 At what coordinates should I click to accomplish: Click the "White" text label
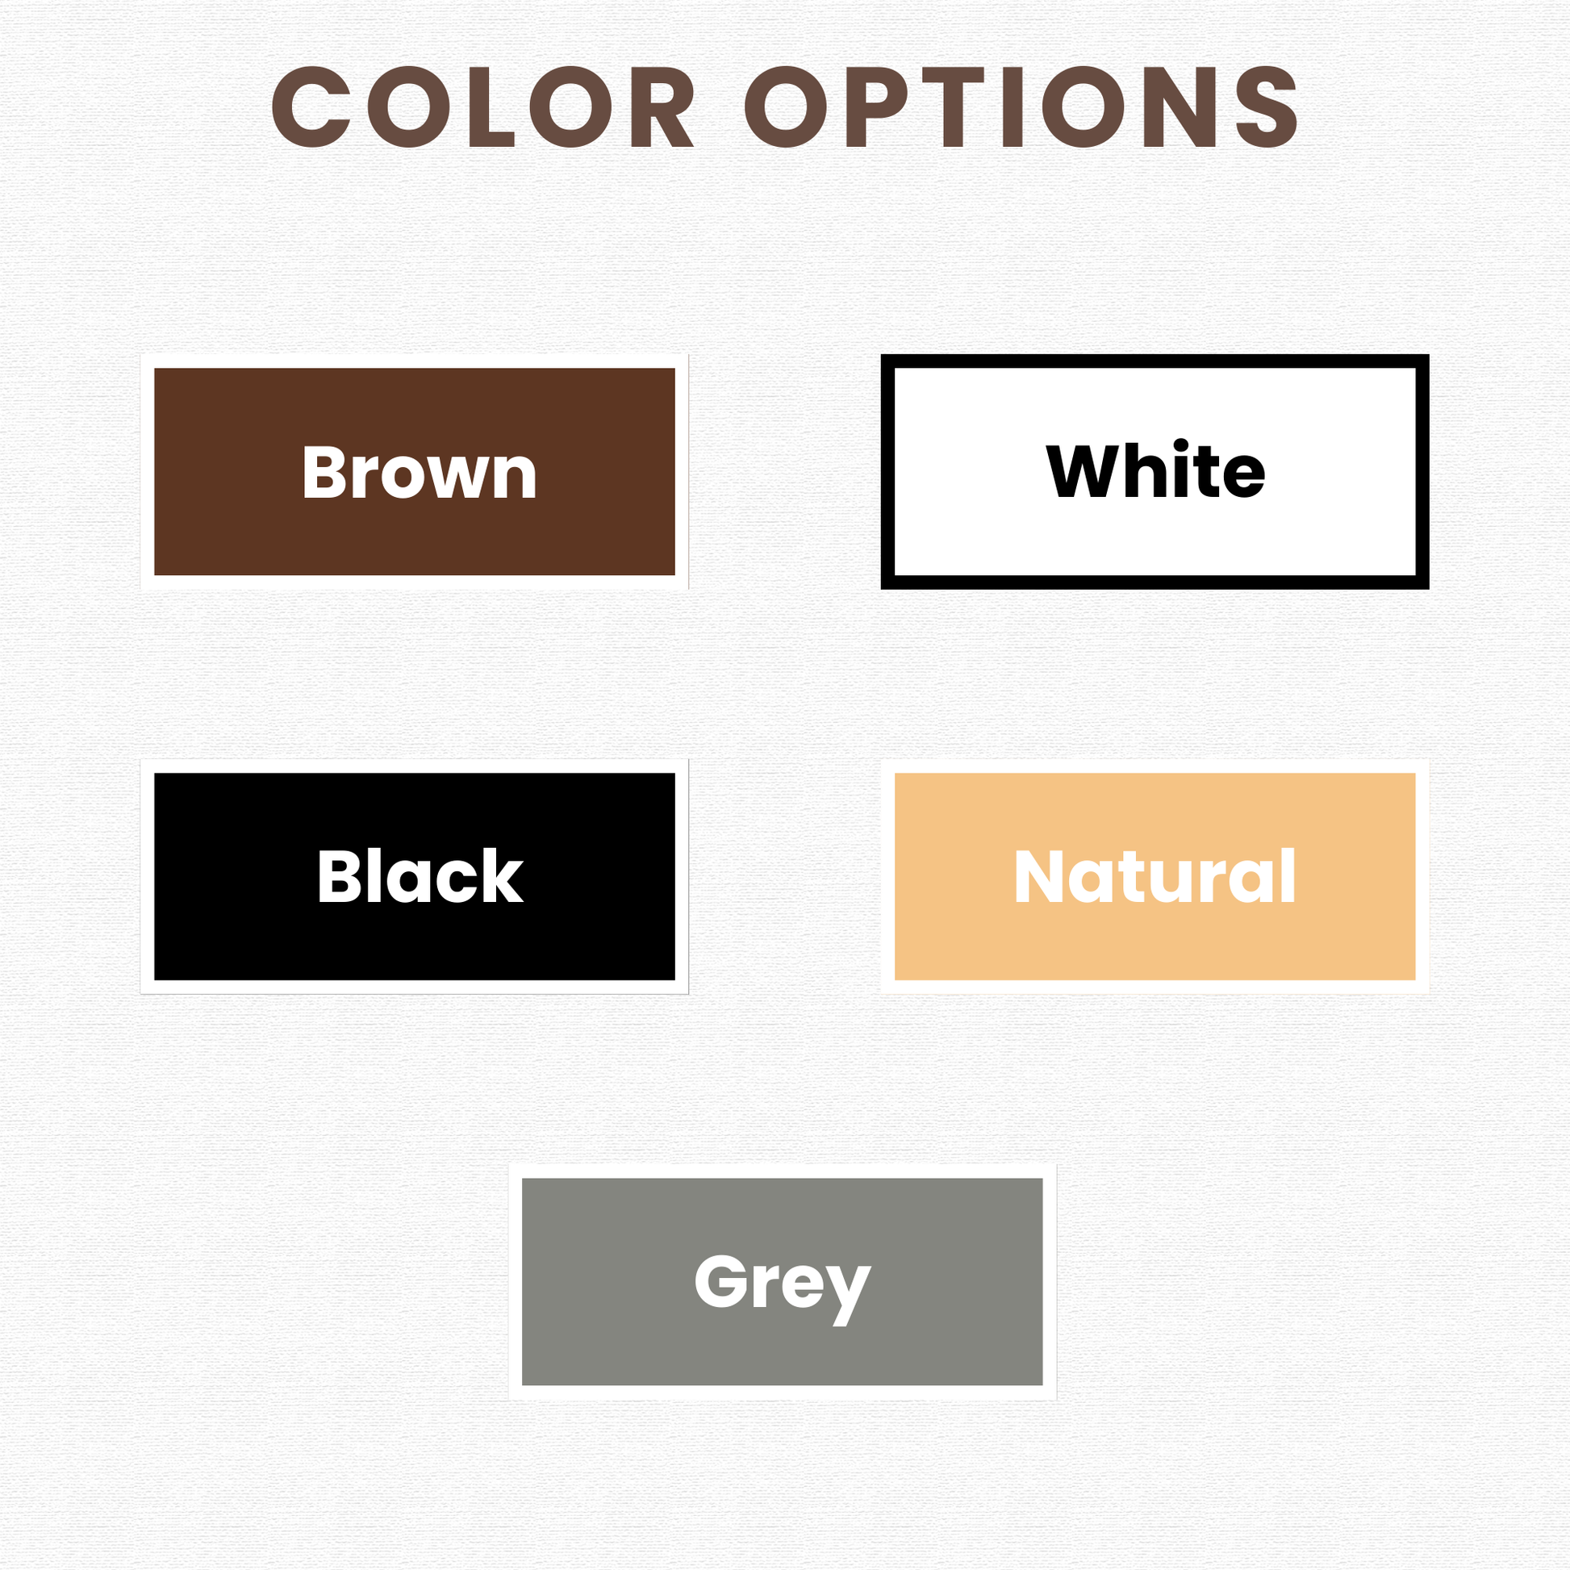tap(1155, 469)
